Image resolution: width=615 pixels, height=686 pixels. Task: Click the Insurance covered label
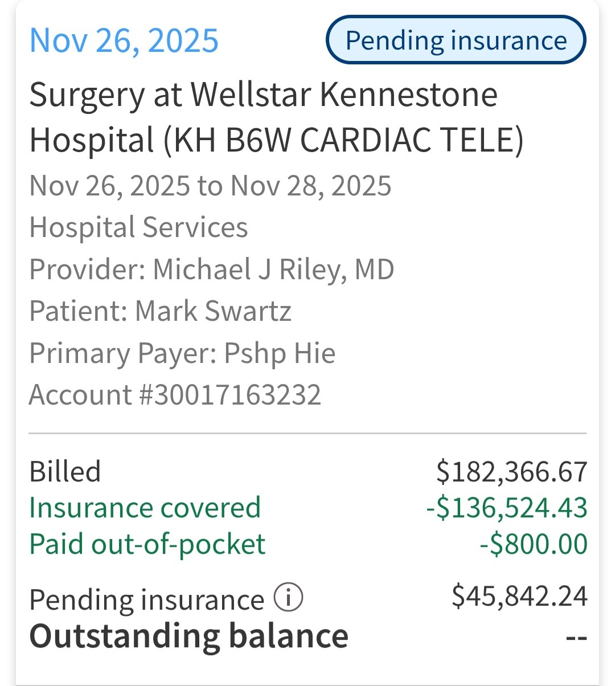tap(145, 508)
